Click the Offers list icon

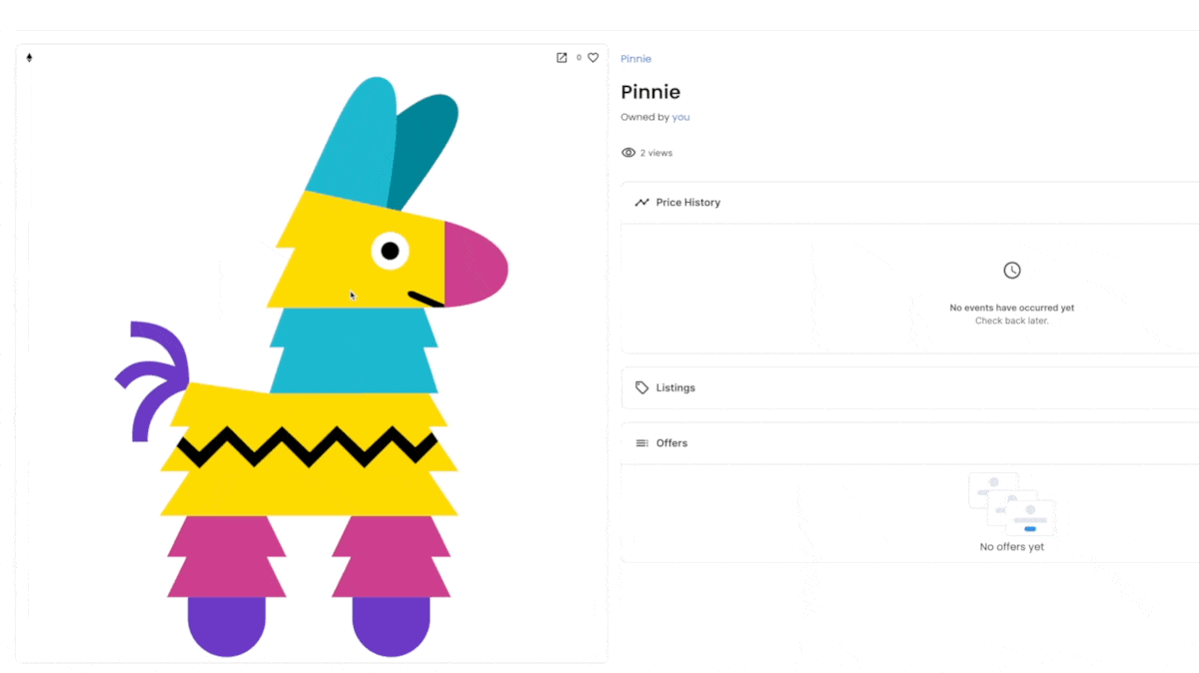641,443
